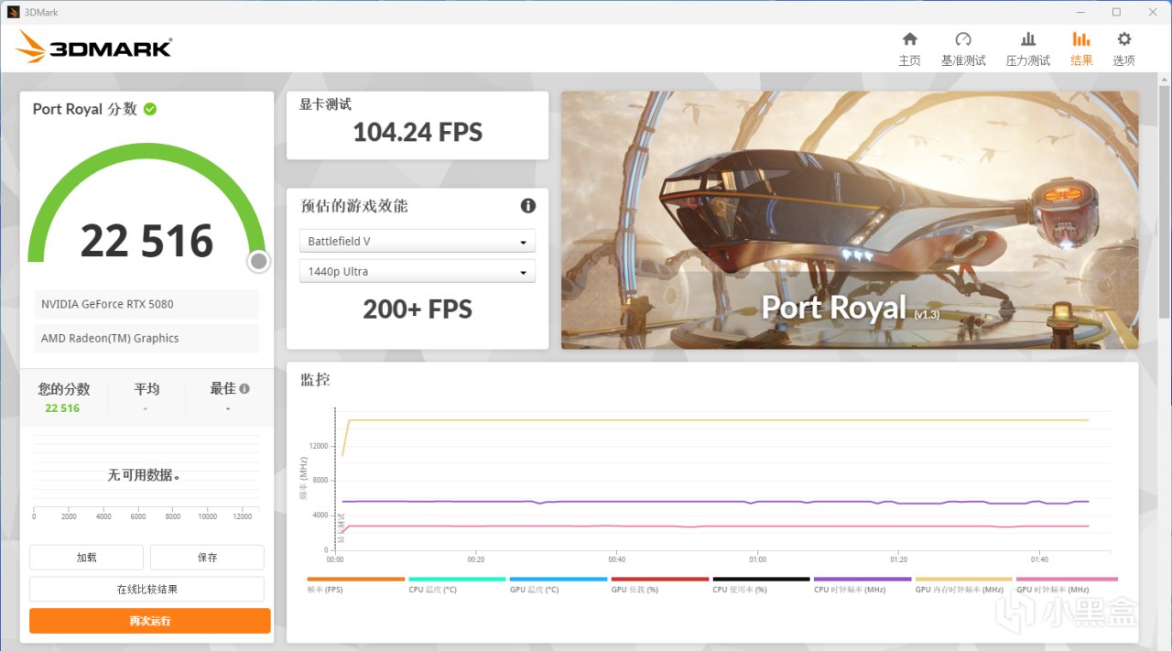This screenshot has height=651, width=1172.
Task: Toggle the CPU 时钟频率 purple legend
Action: click(863, 584)
